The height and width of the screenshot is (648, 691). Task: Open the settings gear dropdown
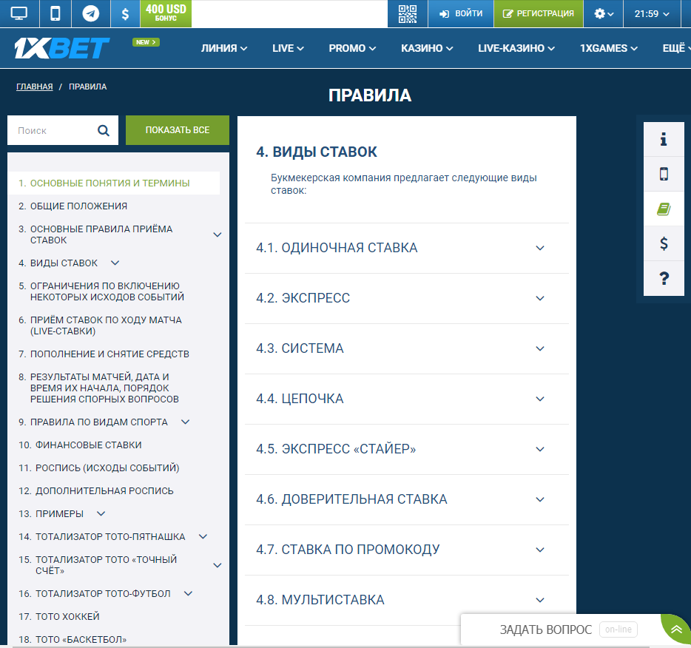click(604, 13)
